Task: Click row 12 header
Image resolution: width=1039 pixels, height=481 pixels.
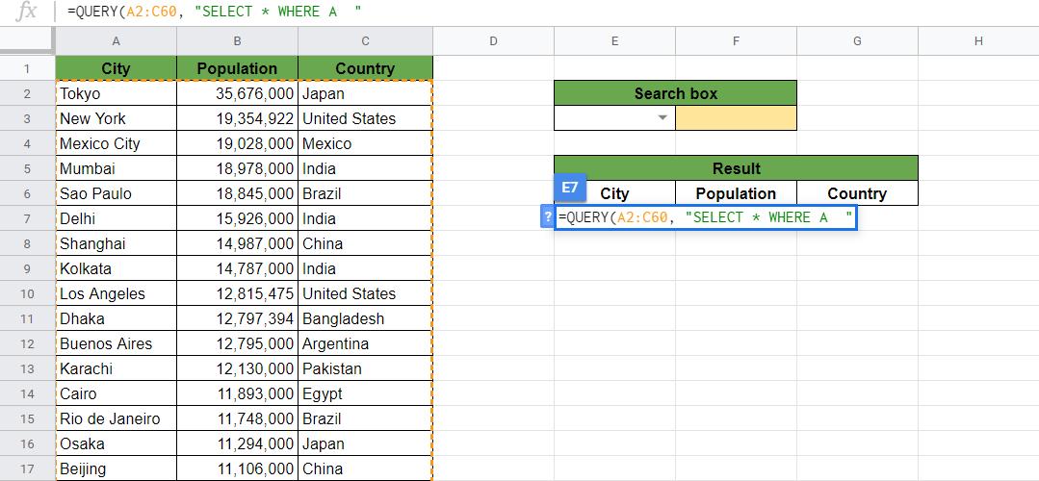Action: (x=27, y=343)
